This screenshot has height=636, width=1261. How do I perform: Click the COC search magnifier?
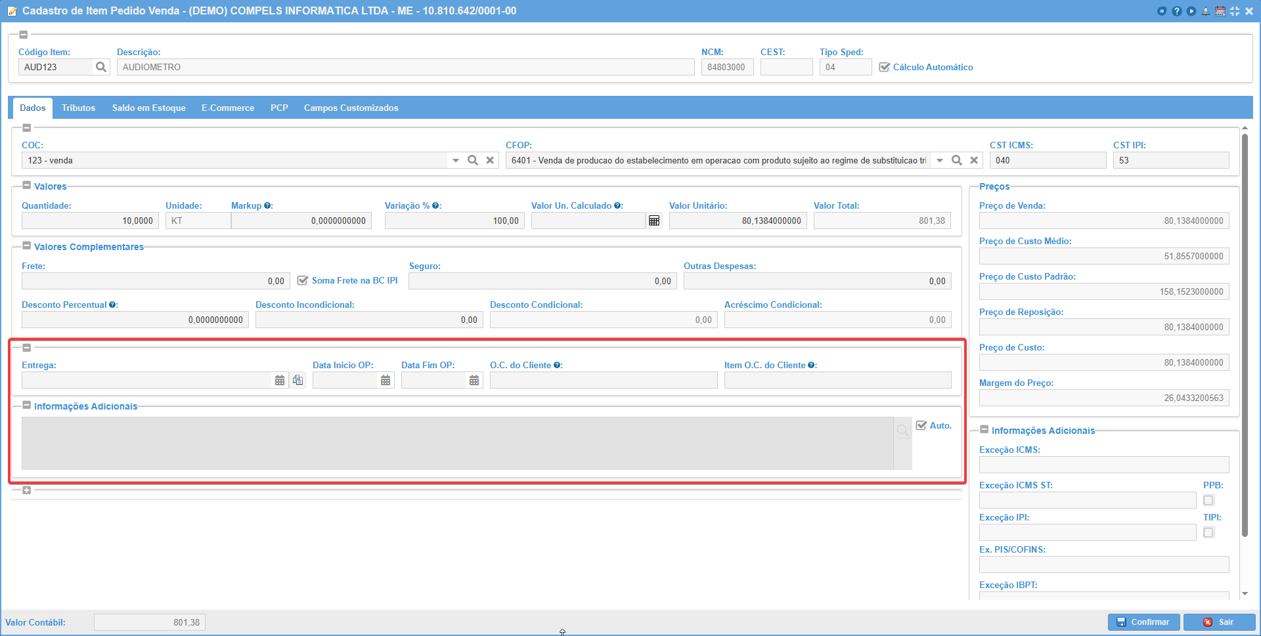[x=473, y=160]
